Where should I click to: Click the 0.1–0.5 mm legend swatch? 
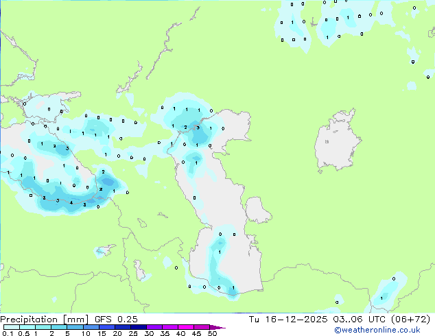[x=12, y=327]
